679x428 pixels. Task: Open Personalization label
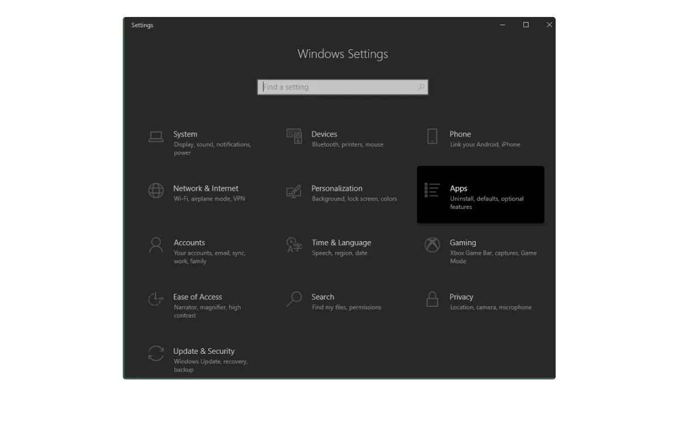tap(337, 189)
